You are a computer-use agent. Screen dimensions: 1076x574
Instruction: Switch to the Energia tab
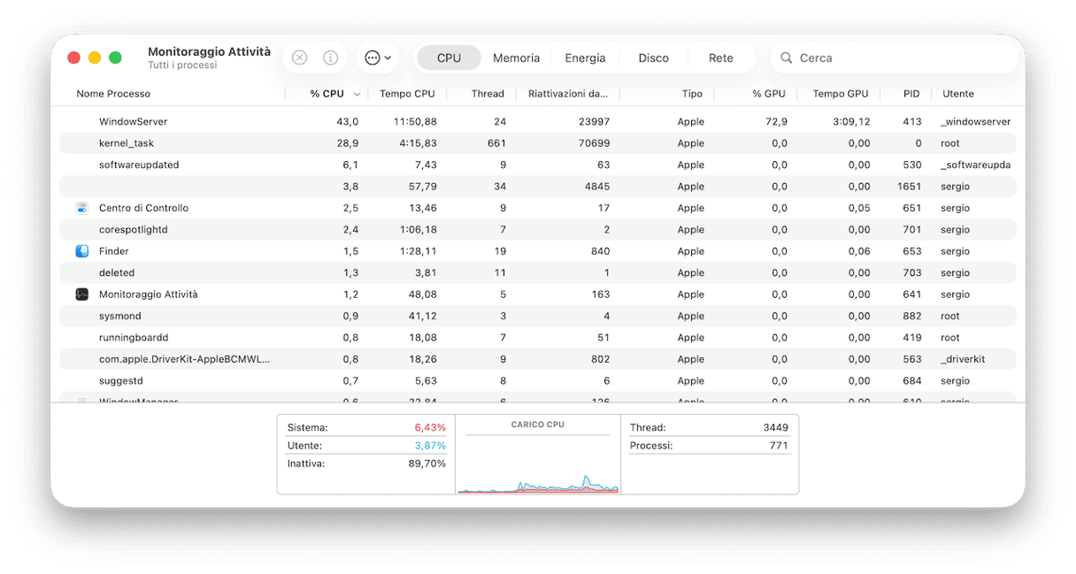(585, 57)
